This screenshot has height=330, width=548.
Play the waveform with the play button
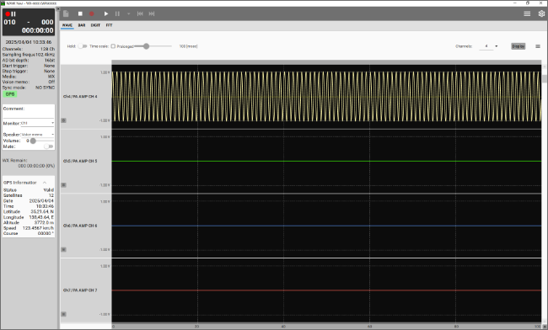(106, 13)
